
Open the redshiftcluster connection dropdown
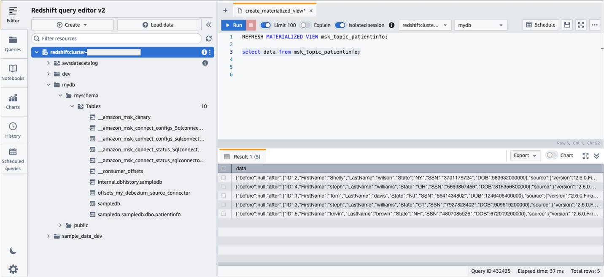click(425, 25)
